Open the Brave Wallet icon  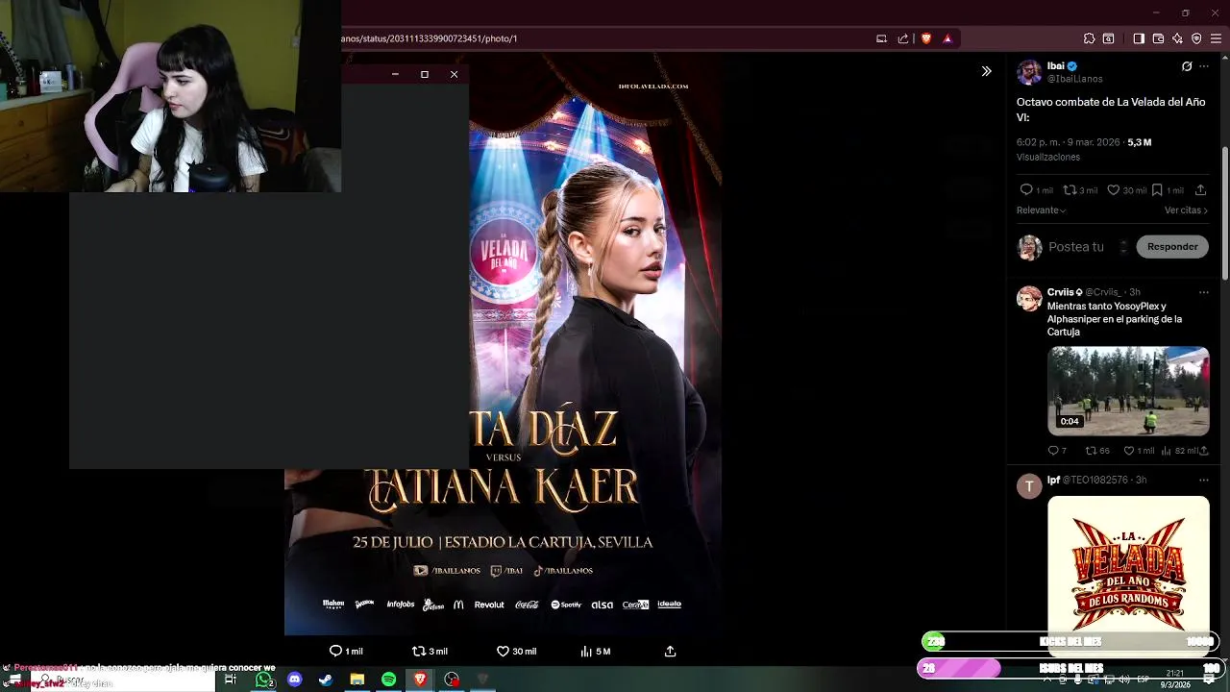tap(1158, 38)
